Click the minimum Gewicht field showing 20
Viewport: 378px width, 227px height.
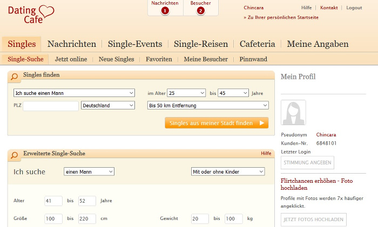coord(200,218)
